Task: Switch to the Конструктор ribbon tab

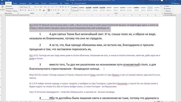Action: pyautogui.click(x=23, y=3)
